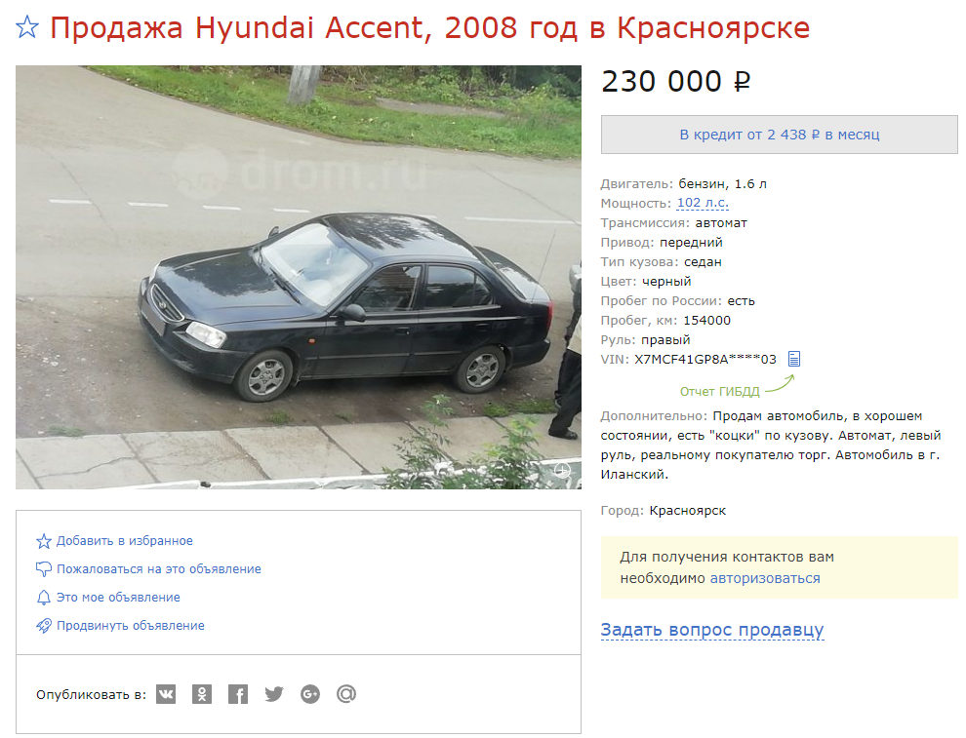
Task: Click the 'Продвинуть объявление' link
Action: click(131, 626)
